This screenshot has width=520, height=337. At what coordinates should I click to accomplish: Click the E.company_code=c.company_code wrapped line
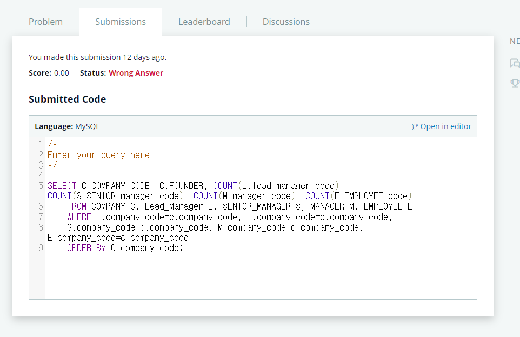point(118,238)
